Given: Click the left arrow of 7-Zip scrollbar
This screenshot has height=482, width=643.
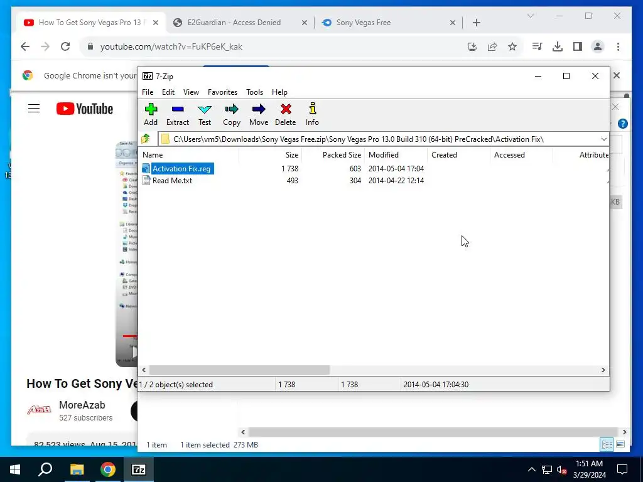Looking at the screenshot, I should [144, 370].
